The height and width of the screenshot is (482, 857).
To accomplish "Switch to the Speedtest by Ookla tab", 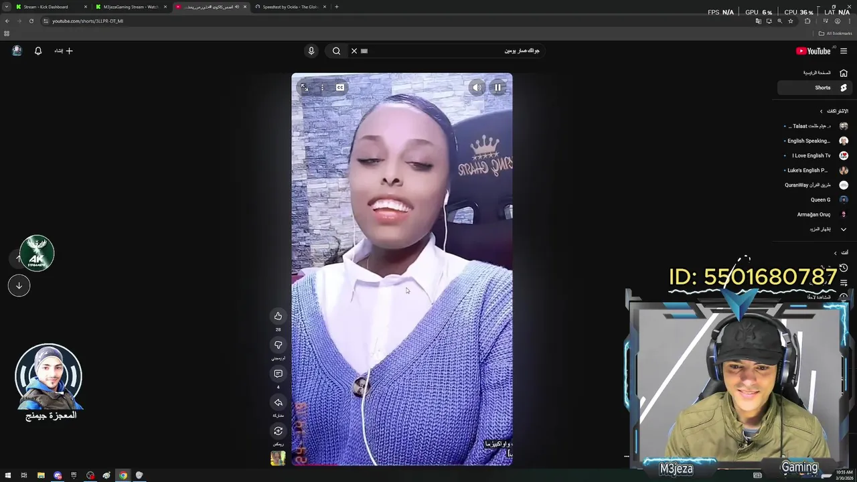I will click(x=291, y=7).
